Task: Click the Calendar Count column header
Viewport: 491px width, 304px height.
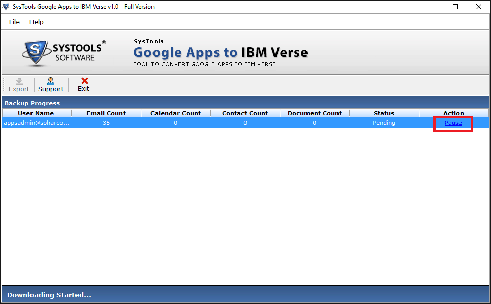Action: pos(176,113)
